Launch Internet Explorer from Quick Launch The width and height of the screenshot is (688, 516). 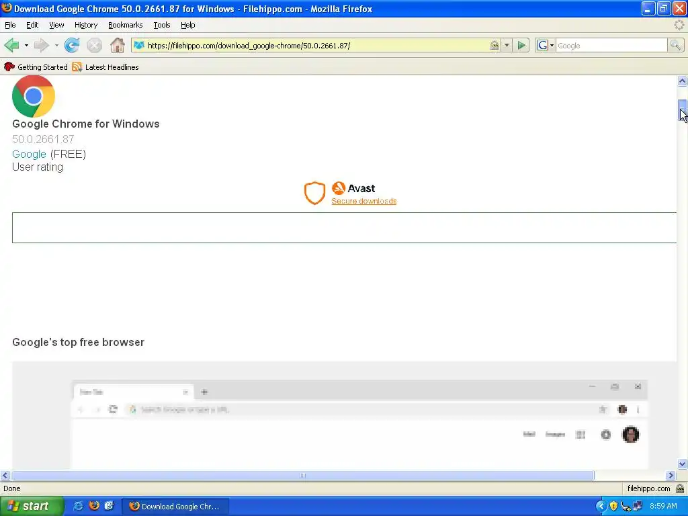pyautogui.click(x=79, y=506)
